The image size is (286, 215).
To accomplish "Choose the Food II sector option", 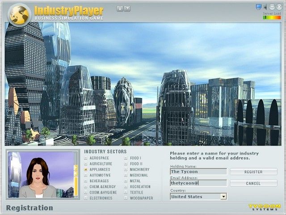I will pos(126,164).
